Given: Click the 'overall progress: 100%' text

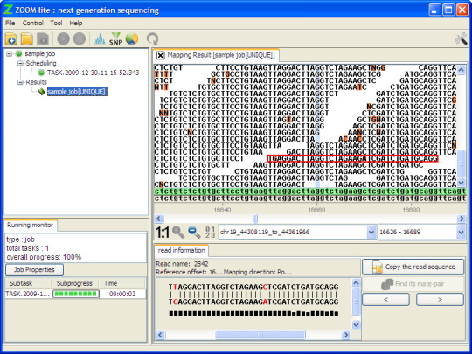Looking at the screenshot, I should [44, 257].
